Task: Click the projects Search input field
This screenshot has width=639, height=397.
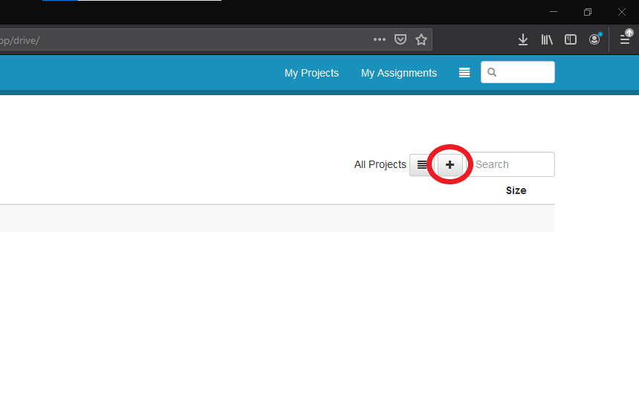Action: click(x=513, y=164)
